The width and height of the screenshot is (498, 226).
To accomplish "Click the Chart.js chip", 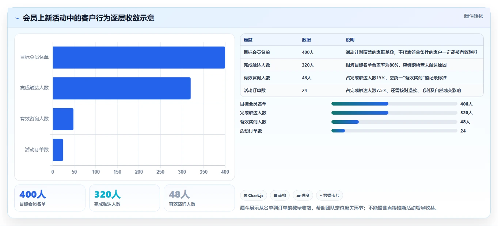I will [254, 195].
